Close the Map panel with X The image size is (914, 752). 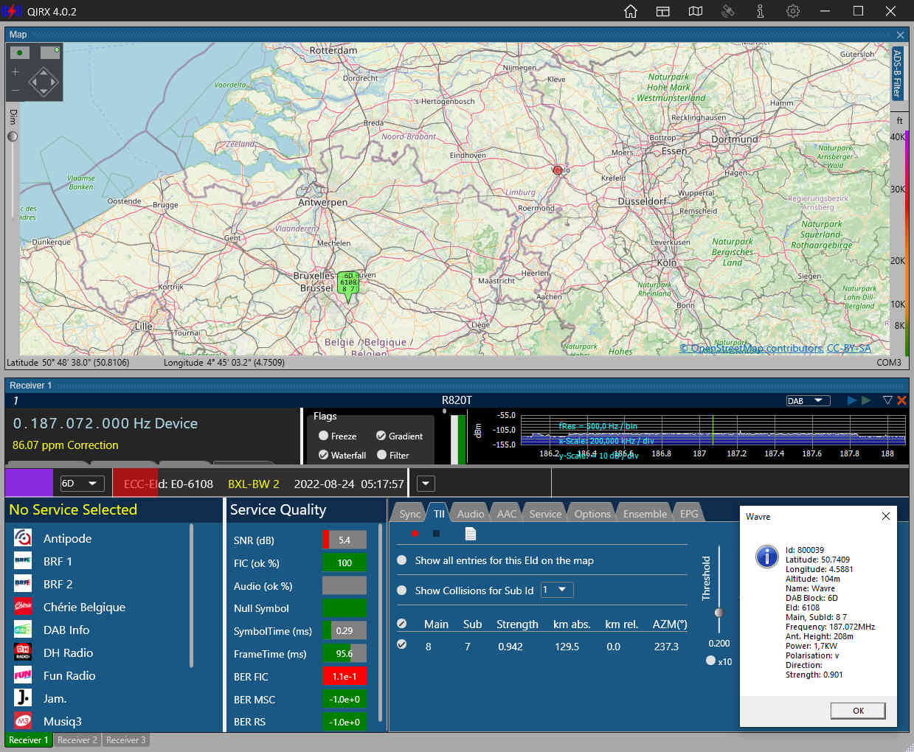pyautogui.click(x=900, y=35)
